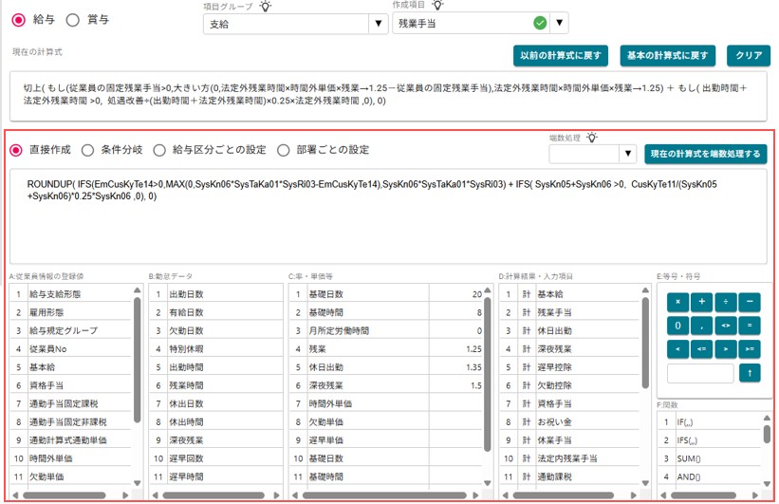The image size is (779, 504).
Task: Click 現在の計算式を端数処理する button
Action: (x=706, y=154)
